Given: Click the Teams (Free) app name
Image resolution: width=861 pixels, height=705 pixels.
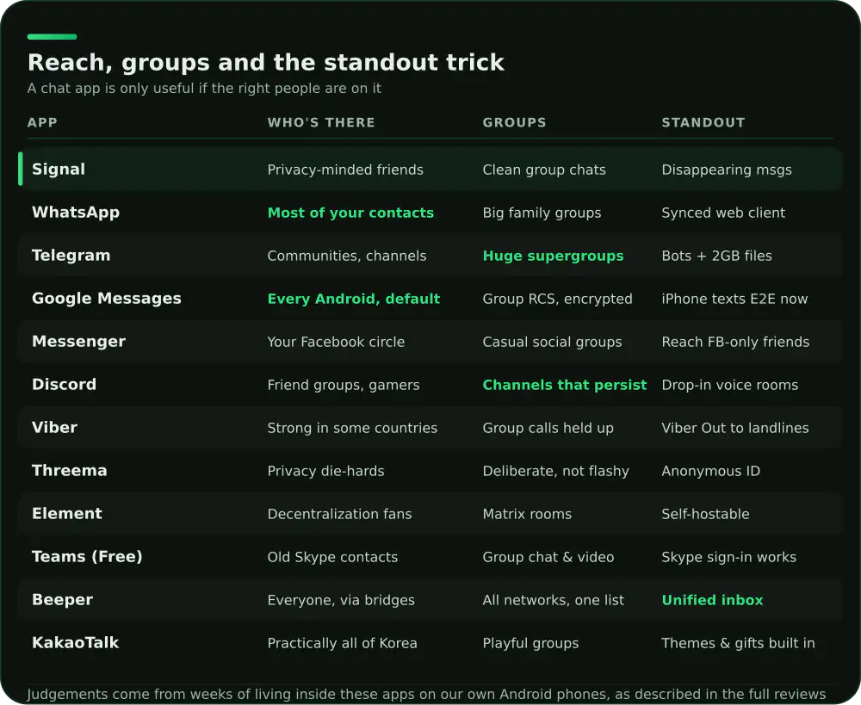Looking at the screenshot, I should pyautogui.click(x=87, y=557).
